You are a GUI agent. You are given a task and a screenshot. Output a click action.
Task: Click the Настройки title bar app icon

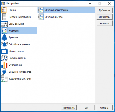pyautogui.click(x=3, y=3)
